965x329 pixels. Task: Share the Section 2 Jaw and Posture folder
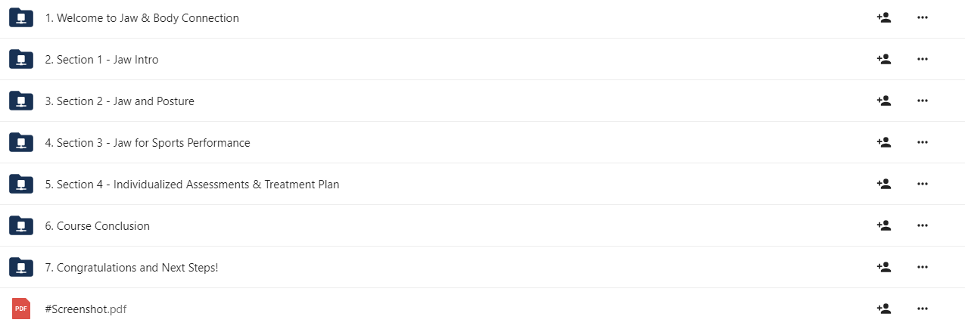pos(883,101)
